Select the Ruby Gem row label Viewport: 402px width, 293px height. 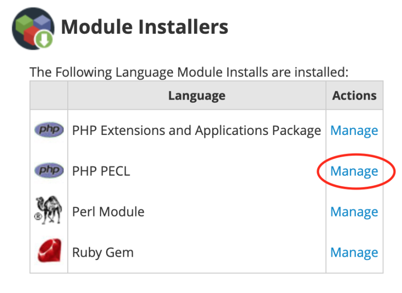(103, 252)
